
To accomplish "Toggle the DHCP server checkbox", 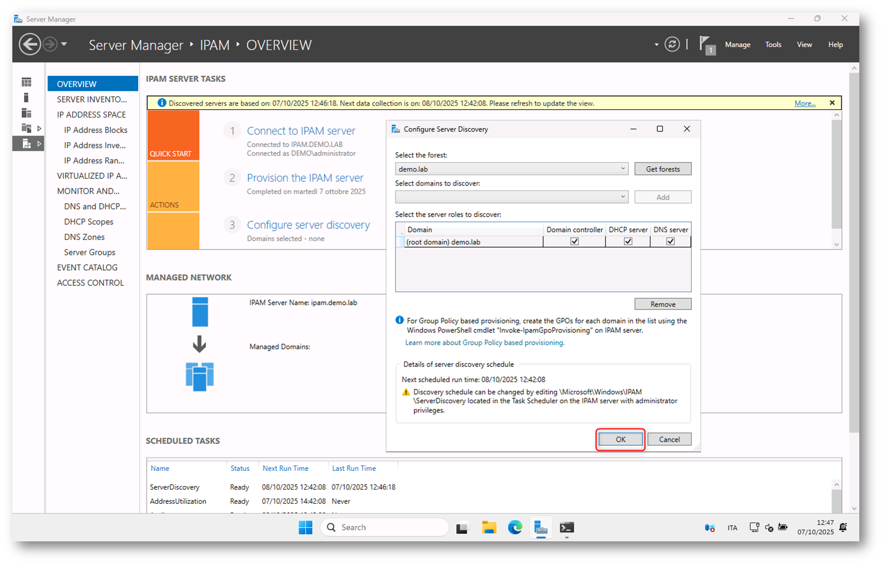I will click(x=628, y=241).
